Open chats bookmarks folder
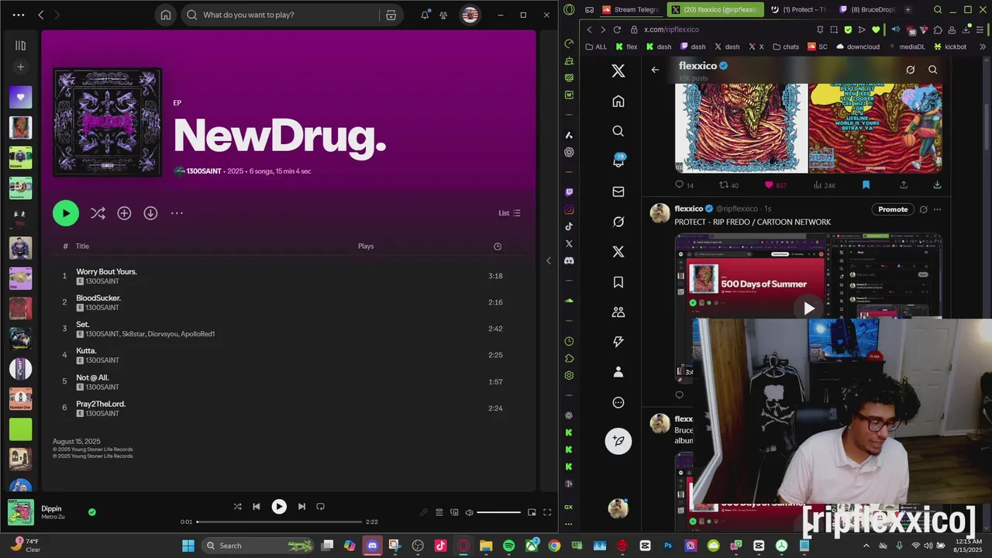The image size is (992, 558). 785,46
